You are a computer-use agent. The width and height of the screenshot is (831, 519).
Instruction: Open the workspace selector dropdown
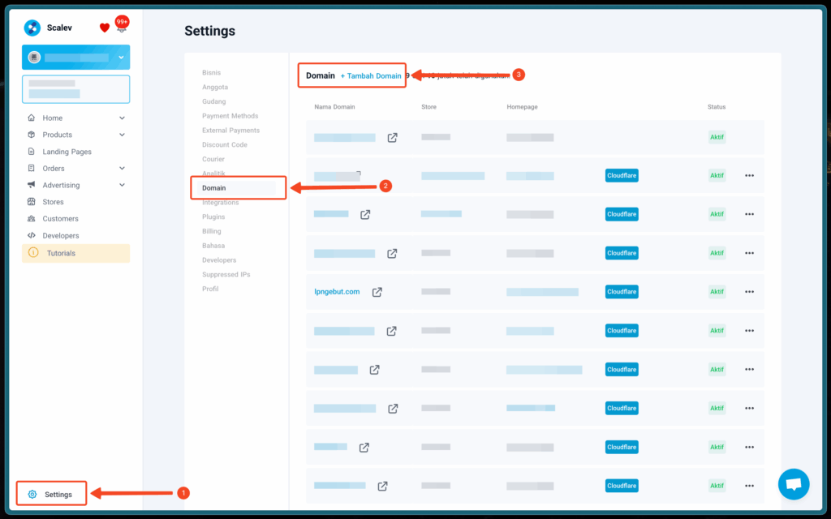pos(122,57)
